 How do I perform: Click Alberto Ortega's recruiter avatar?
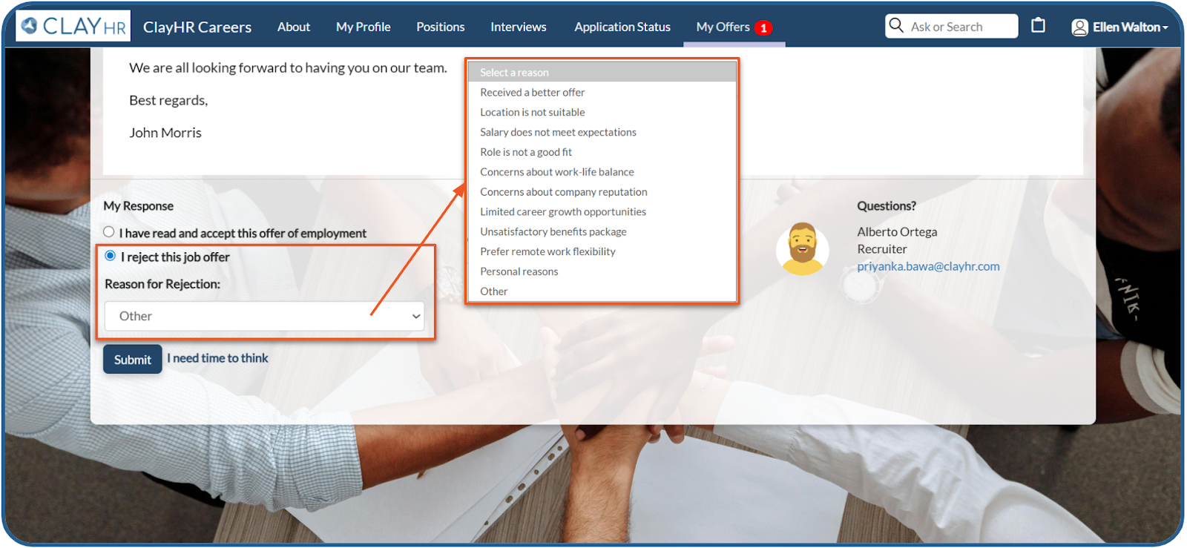[x=802, y=248]
